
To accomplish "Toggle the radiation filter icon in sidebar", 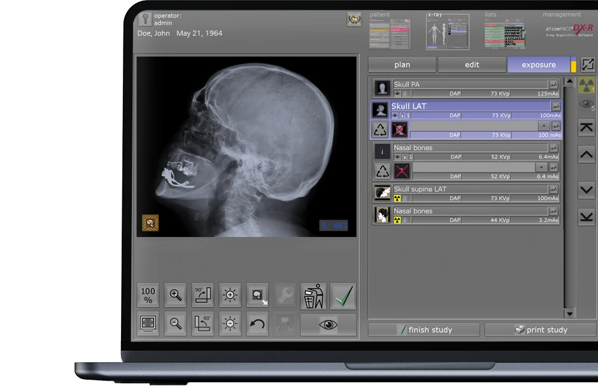I will 586,85.
